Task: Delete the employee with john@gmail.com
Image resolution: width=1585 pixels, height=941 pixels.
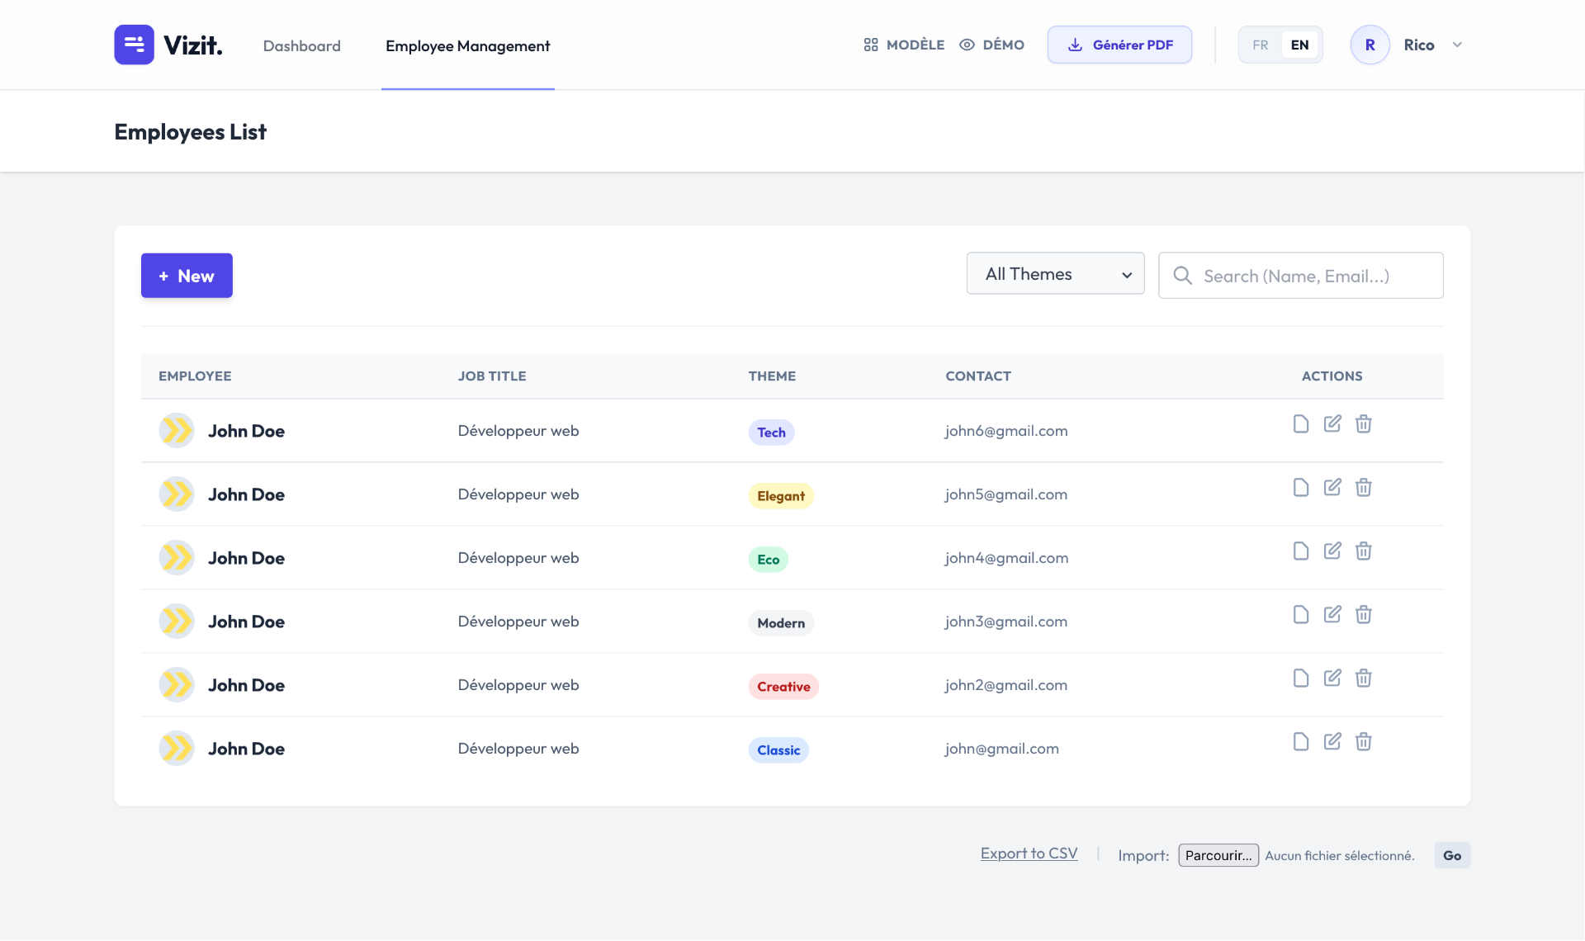Action: 1364,741
